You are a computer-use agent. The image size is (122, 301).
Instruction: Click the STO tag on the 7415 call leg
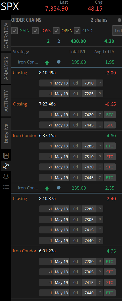click(x=110, y=282)
